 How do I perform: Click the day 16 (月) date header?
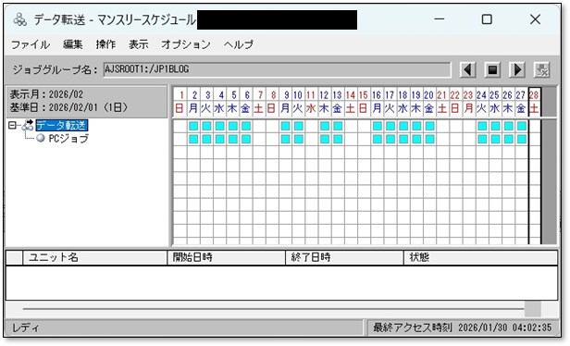(377, 102)
